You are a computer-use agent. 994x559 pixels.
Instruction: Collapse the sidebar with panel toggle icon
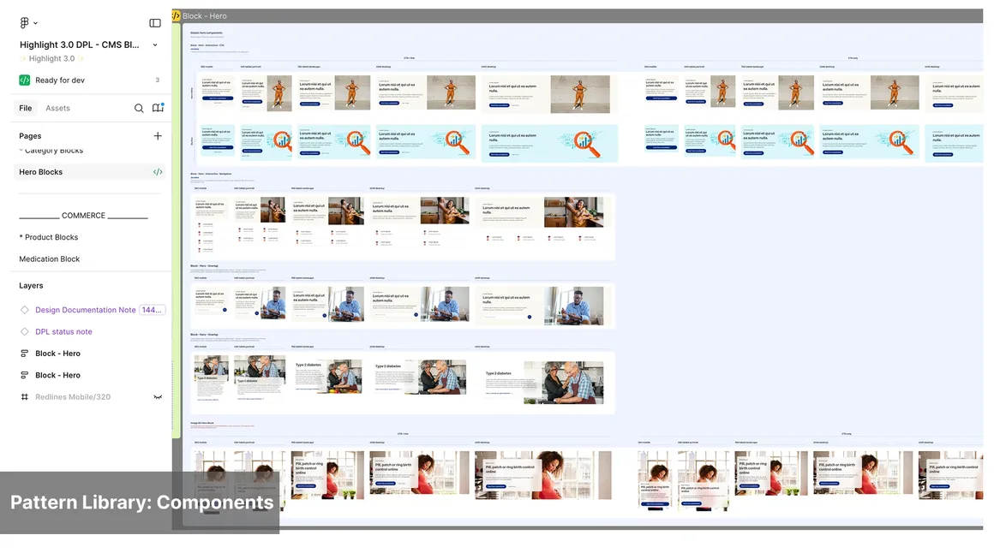coord(155,23)
